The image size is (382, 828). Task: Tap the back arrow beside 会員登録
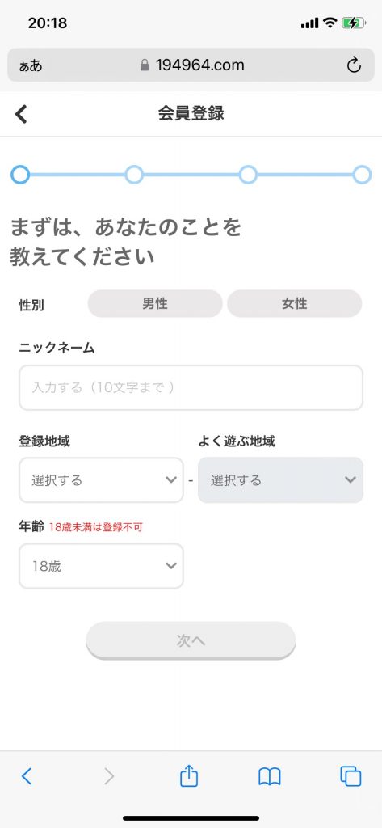21,113
